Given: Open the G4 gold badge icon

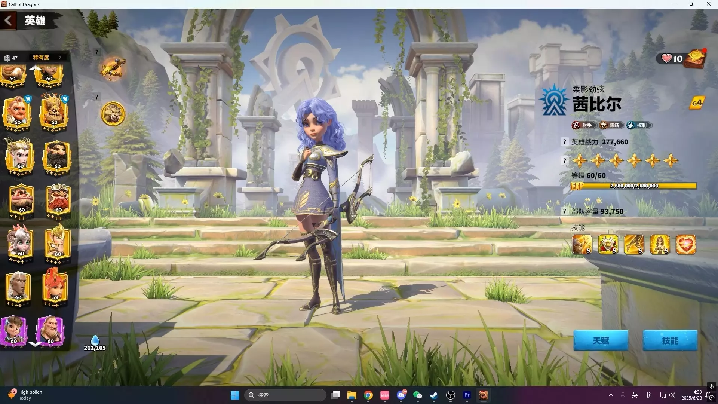Looking at the screenshot, I should 697,103.
